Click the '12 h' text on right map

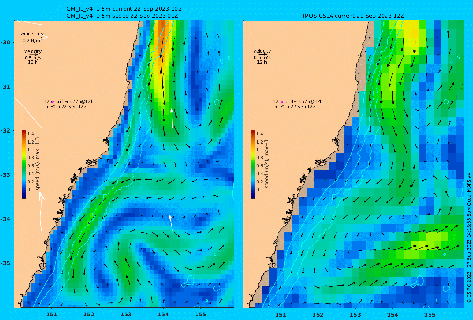click(262, 62)
